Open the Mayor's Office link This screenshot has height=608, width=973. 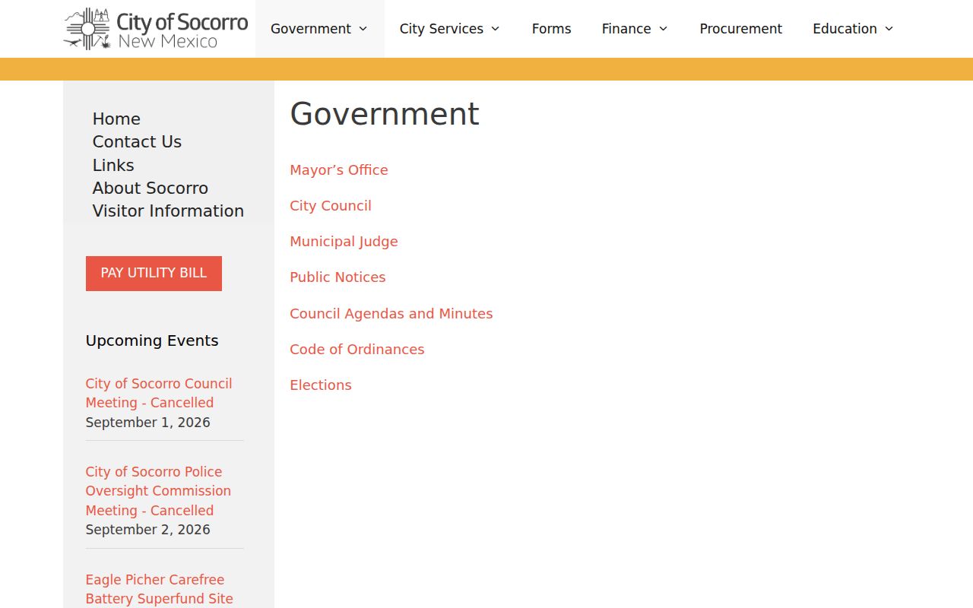coord(339,170)
